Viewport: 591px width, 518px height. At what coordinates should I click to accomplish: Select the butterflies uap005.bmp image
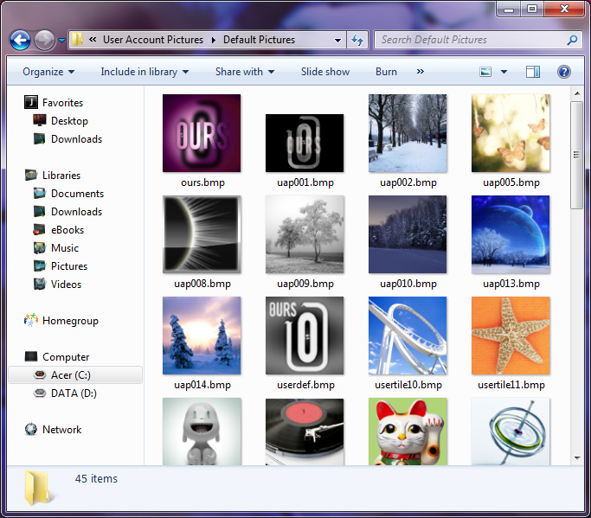tap(511, 133)
